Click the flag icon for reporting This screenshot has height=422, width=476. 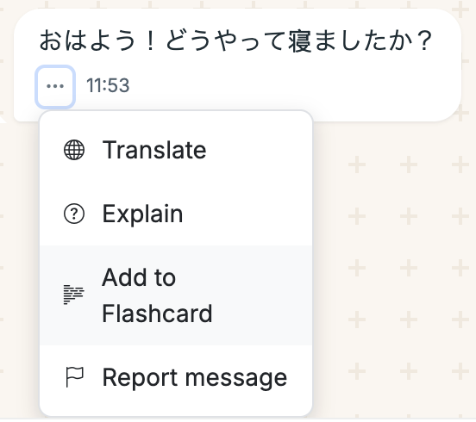[74, 377]
